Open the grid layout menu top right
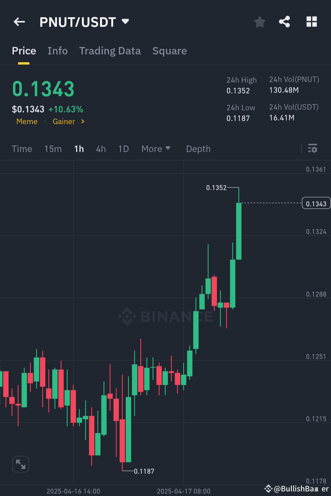Screen dimensions: 331x496 pos(312,21)
